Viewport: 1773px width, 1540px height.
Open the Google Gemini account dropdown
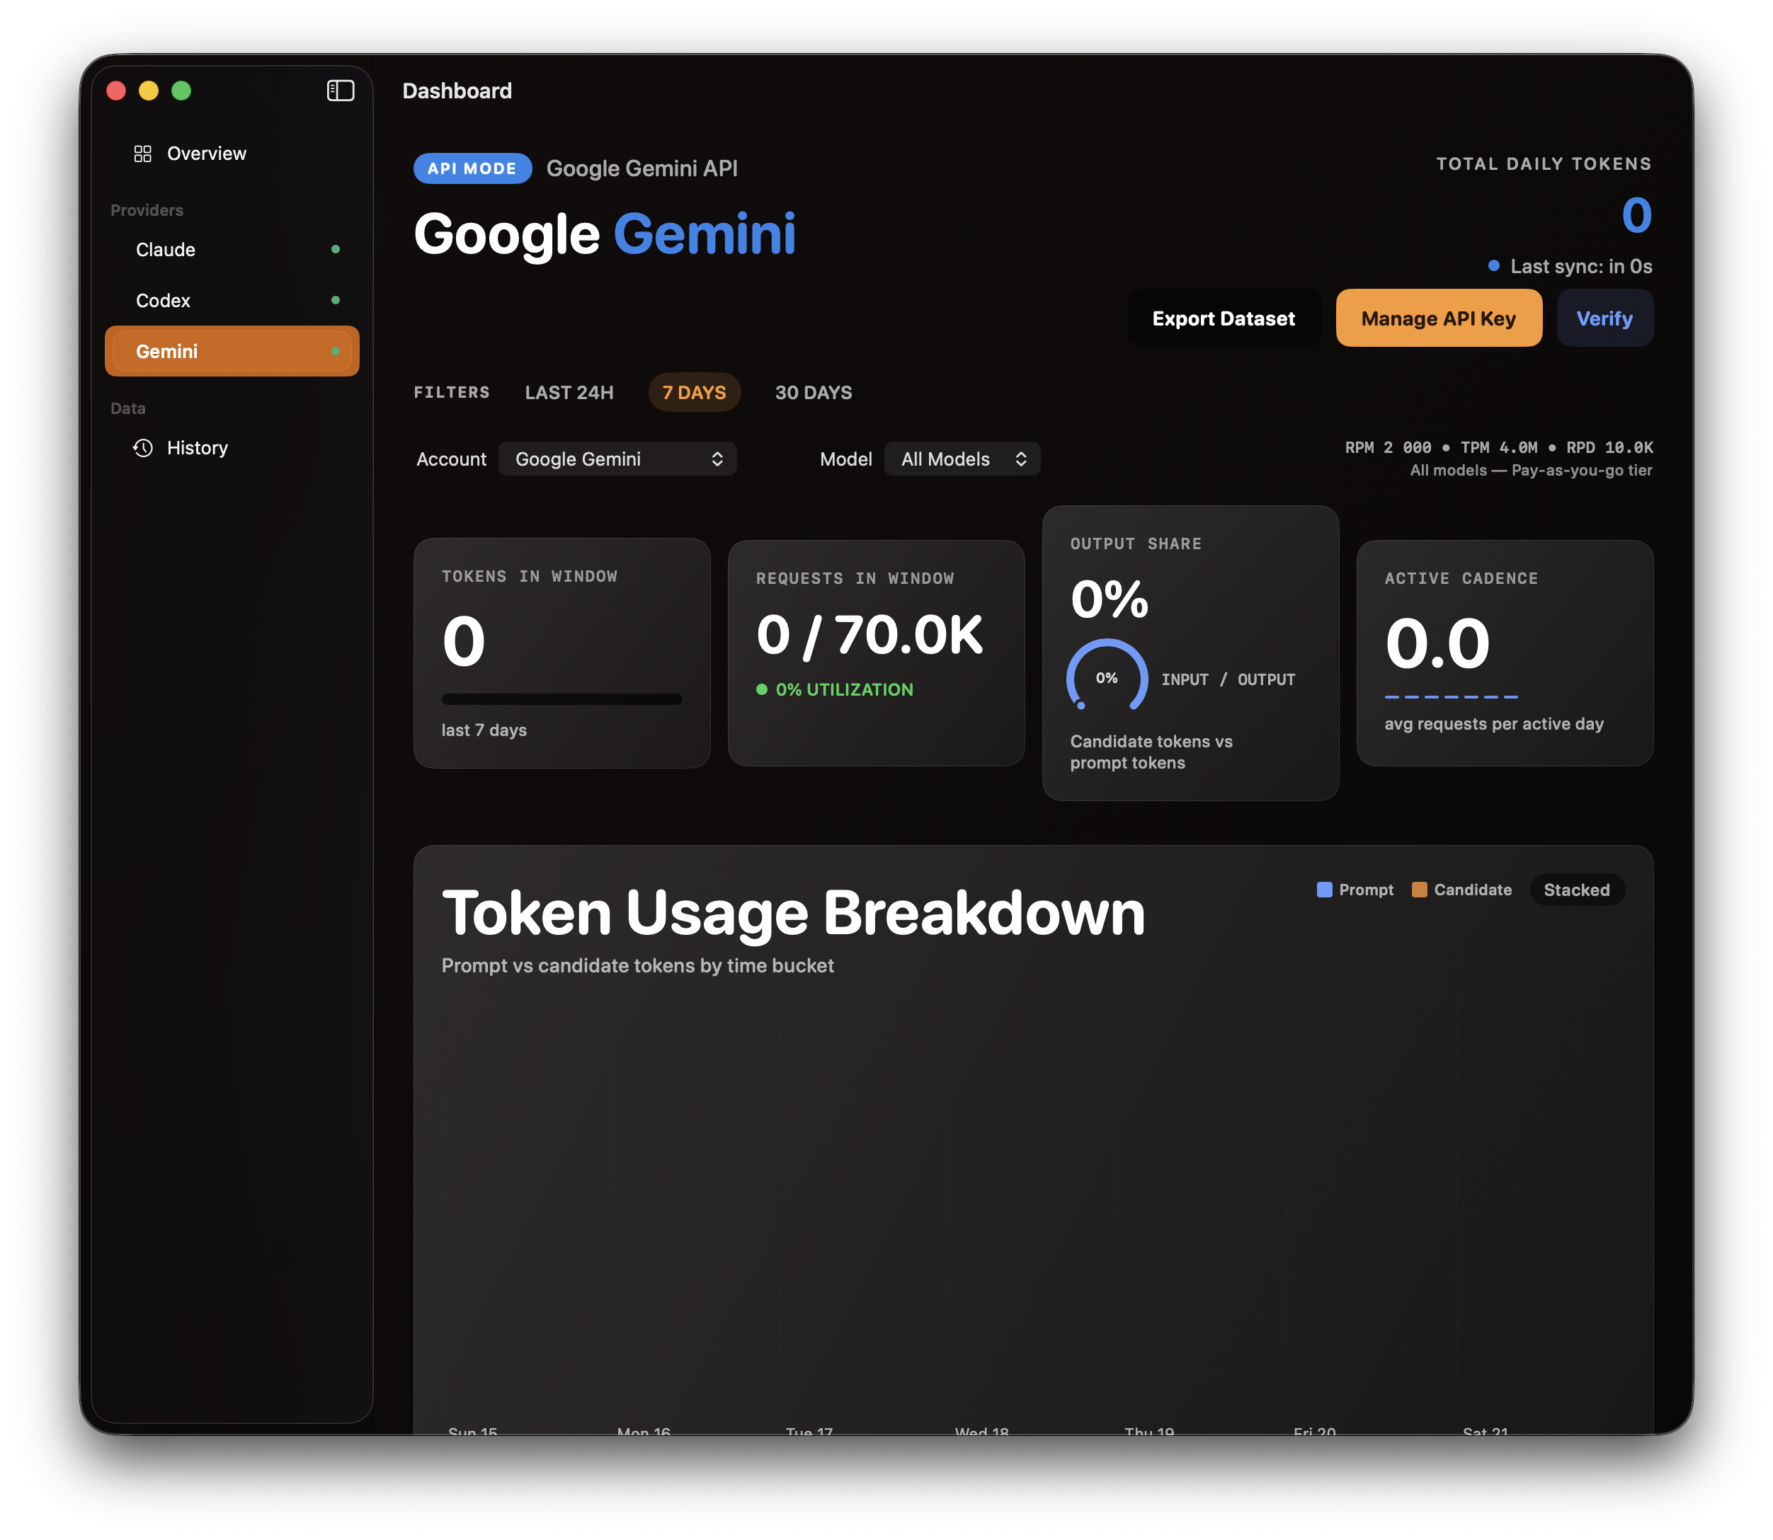click(617, 458)
